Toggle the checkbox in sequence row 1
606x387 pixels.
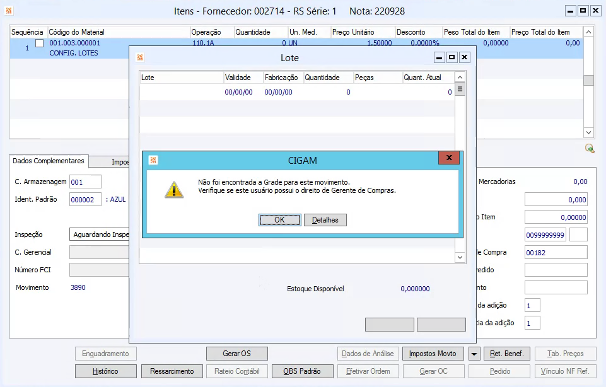click(x=40, y=43)
